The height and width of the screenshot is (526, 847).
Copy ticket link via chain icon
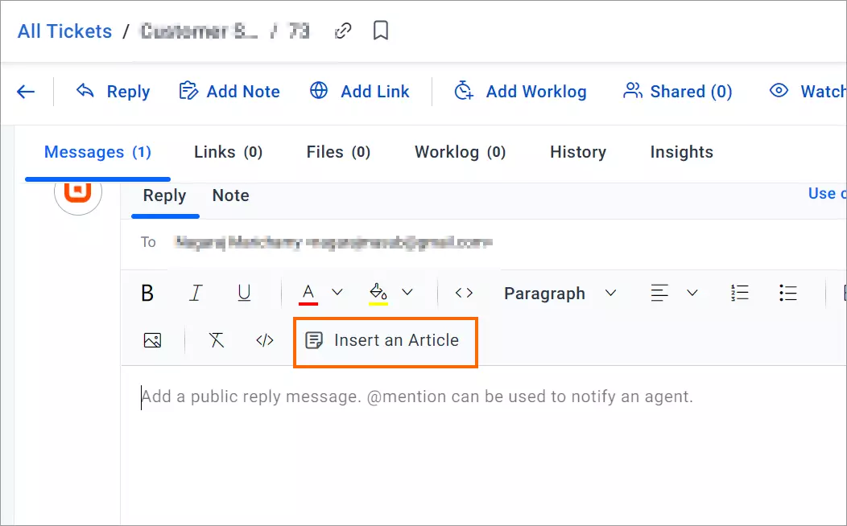[343, 31]
